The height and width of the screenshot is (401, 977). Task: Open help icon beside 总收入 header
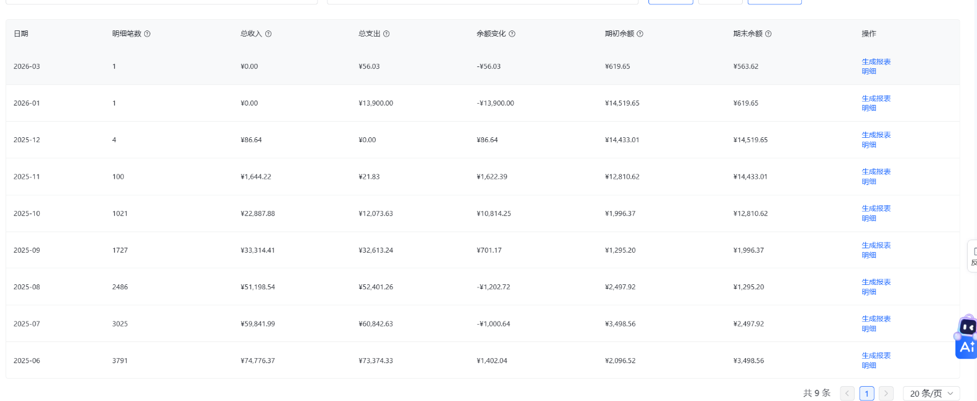268,34
